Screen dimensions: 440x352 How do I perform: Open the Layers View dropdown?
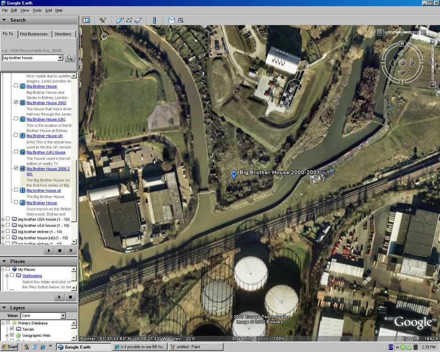tap(63, 315)
